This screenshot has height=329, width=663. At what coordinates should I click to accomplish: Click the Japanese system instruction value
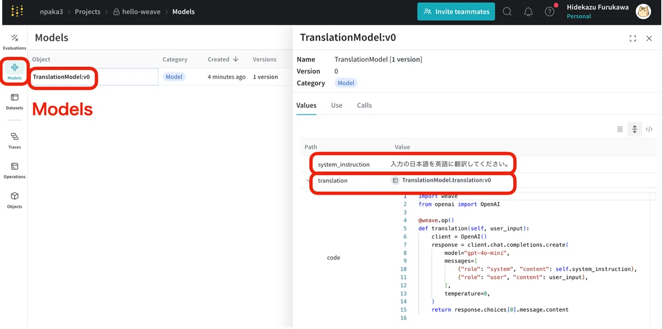[449, 164]
